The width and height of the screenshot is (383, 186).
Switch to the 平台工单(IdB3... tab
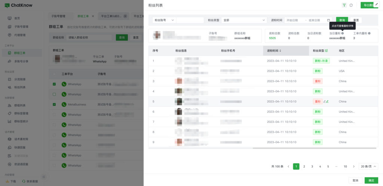(x=114, y=16)
